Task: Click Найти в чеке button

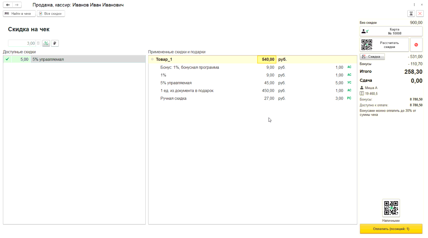Action: coord(19,14)
